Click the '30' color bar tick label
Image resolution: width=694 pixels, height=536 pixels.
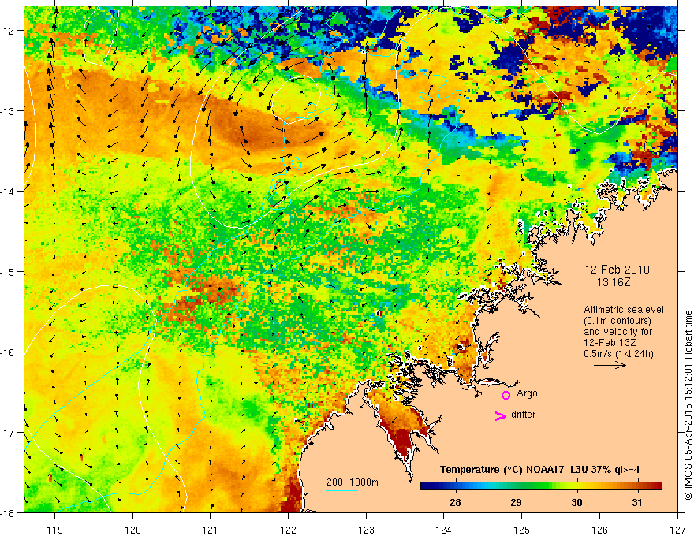pos(576,502)
